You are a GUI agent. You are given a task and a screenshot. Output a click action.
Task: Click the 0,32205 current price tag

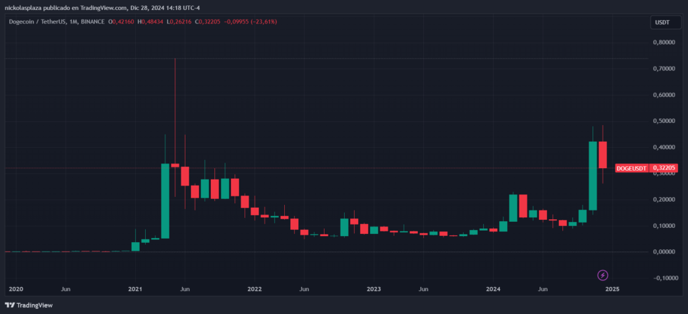pyautogui.click(x=664, y=168)
